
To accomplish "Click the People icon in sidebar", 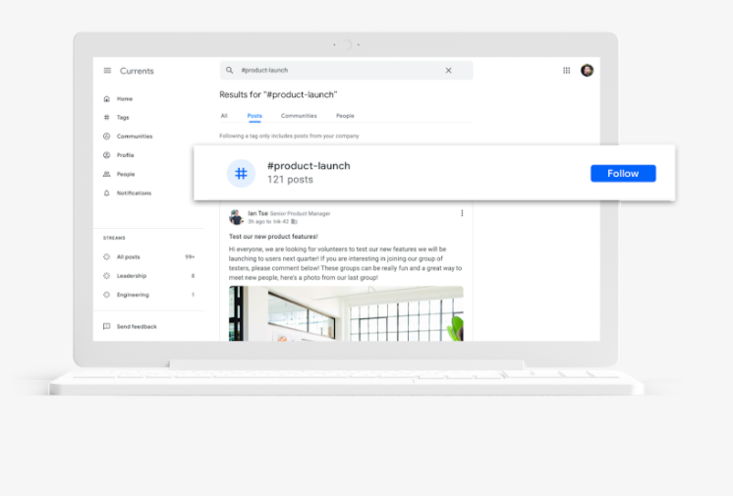I will tap(106, 174).
